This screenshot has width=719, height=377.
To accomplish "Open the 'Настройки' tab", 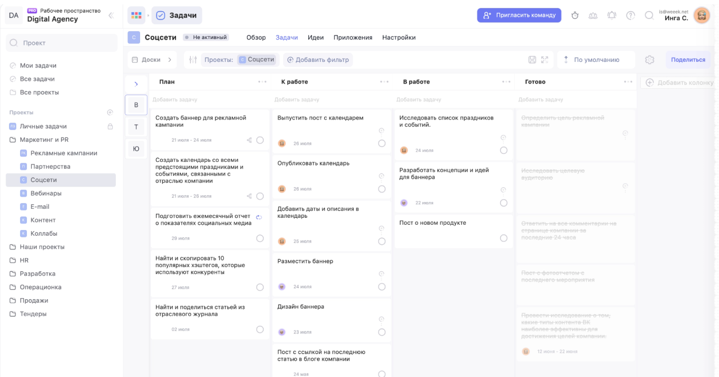I will pyautogui.click(x=399, y=38).
